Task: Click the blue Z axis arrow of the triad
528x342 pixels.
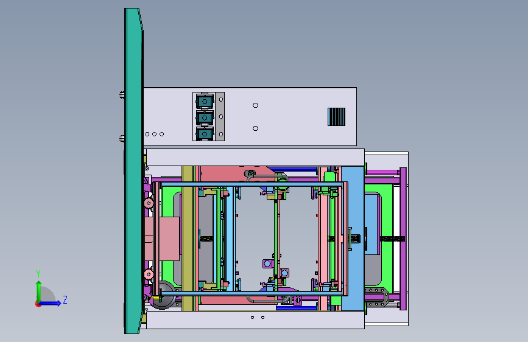Action: click(51, 303)
